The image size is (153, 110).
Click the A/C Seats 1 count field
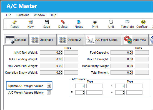tap(80, 86)
